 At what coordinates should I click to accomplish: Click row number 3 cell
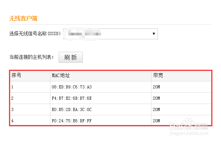pos(30,109)
